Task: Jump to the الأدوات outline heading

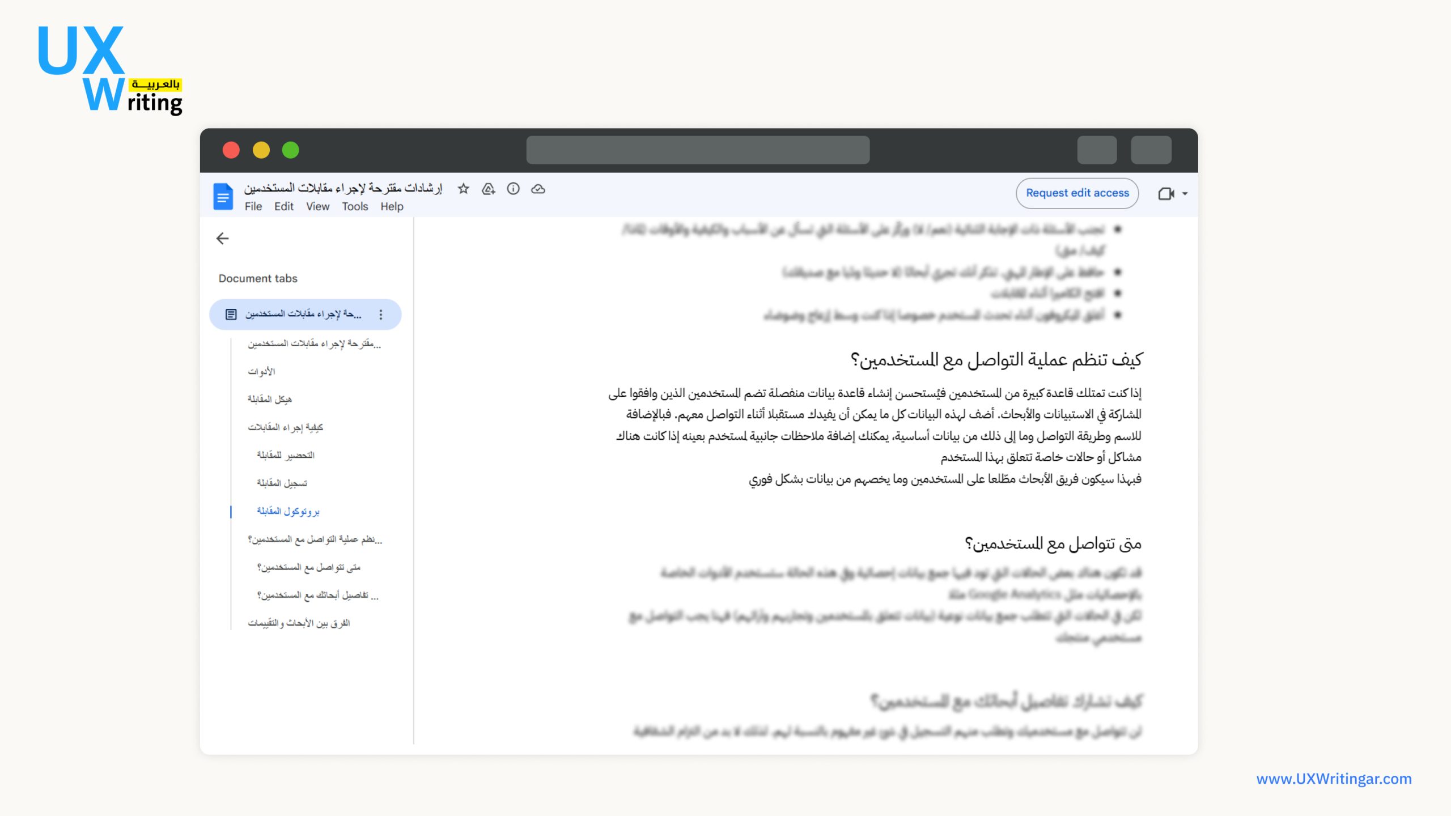Action: coord(261,372)
